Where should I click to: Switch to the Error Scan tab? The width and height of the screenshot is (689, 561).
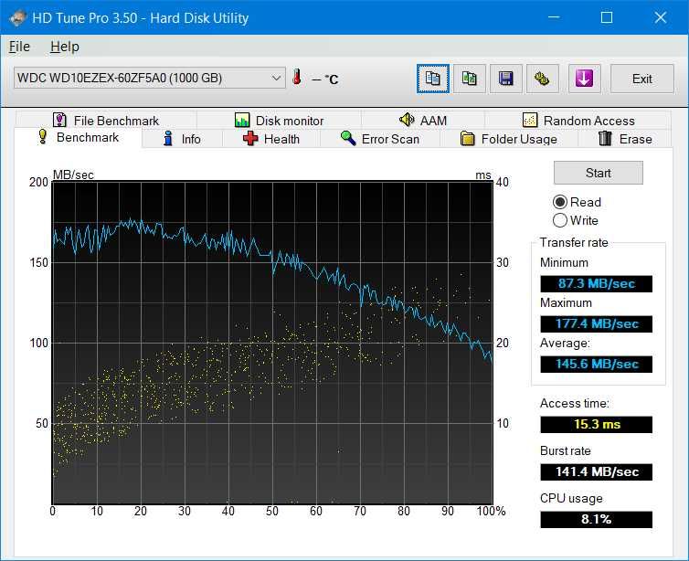point(380,139)
